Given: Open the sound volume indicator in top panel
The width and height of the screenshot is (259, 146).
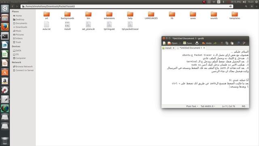Looking at the screenshot, I should pyautogui.click(x=244, y=2).
